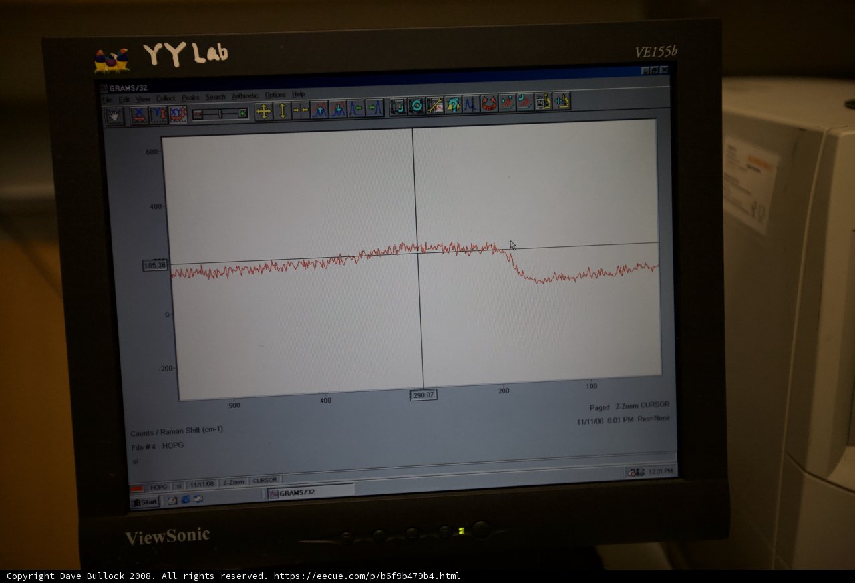
Task: Open the Peaks menu
Action: [190, 98]
